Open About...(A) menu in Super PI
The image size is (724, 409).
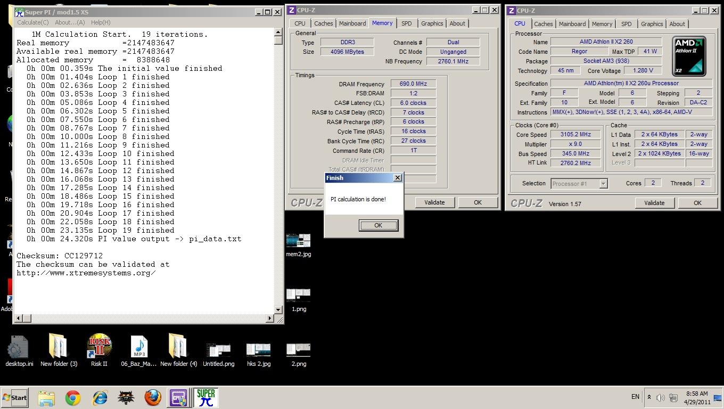click(70, 22)
